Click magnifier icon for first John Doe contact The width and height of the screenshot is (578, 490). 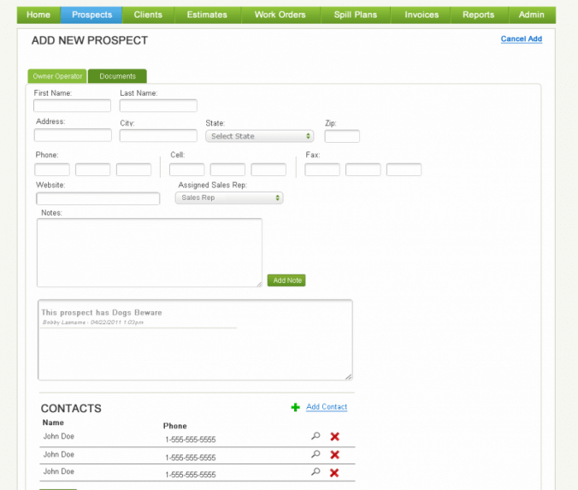[316, 436]
